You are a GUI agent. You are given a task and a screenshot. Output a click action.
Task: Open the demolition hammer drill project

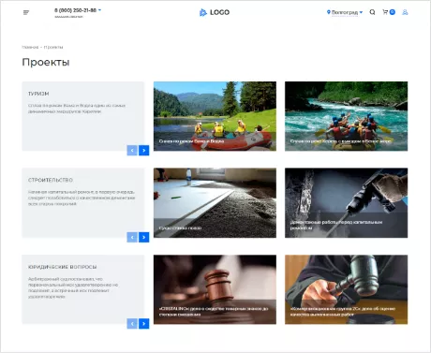pyautogui.click(x=346, y=203)
